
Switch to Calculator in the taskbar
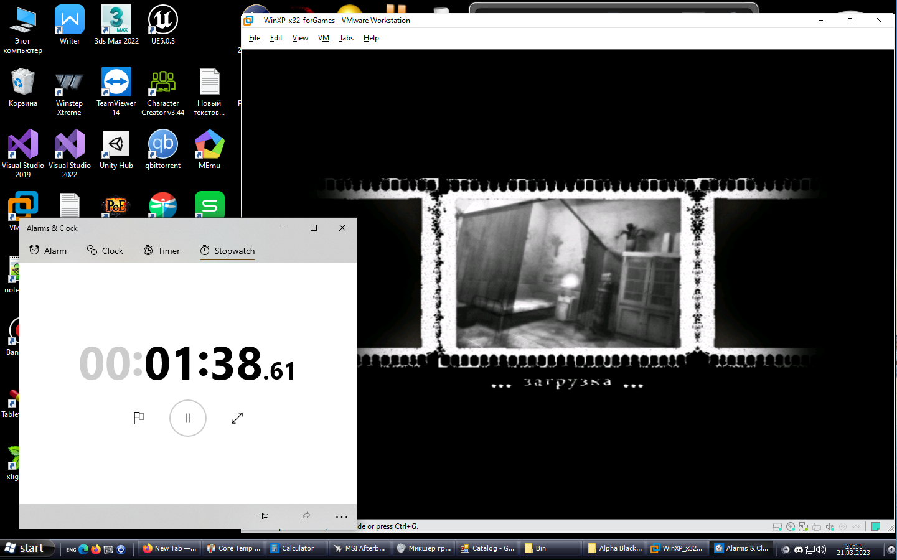click(x=293, y=548)
